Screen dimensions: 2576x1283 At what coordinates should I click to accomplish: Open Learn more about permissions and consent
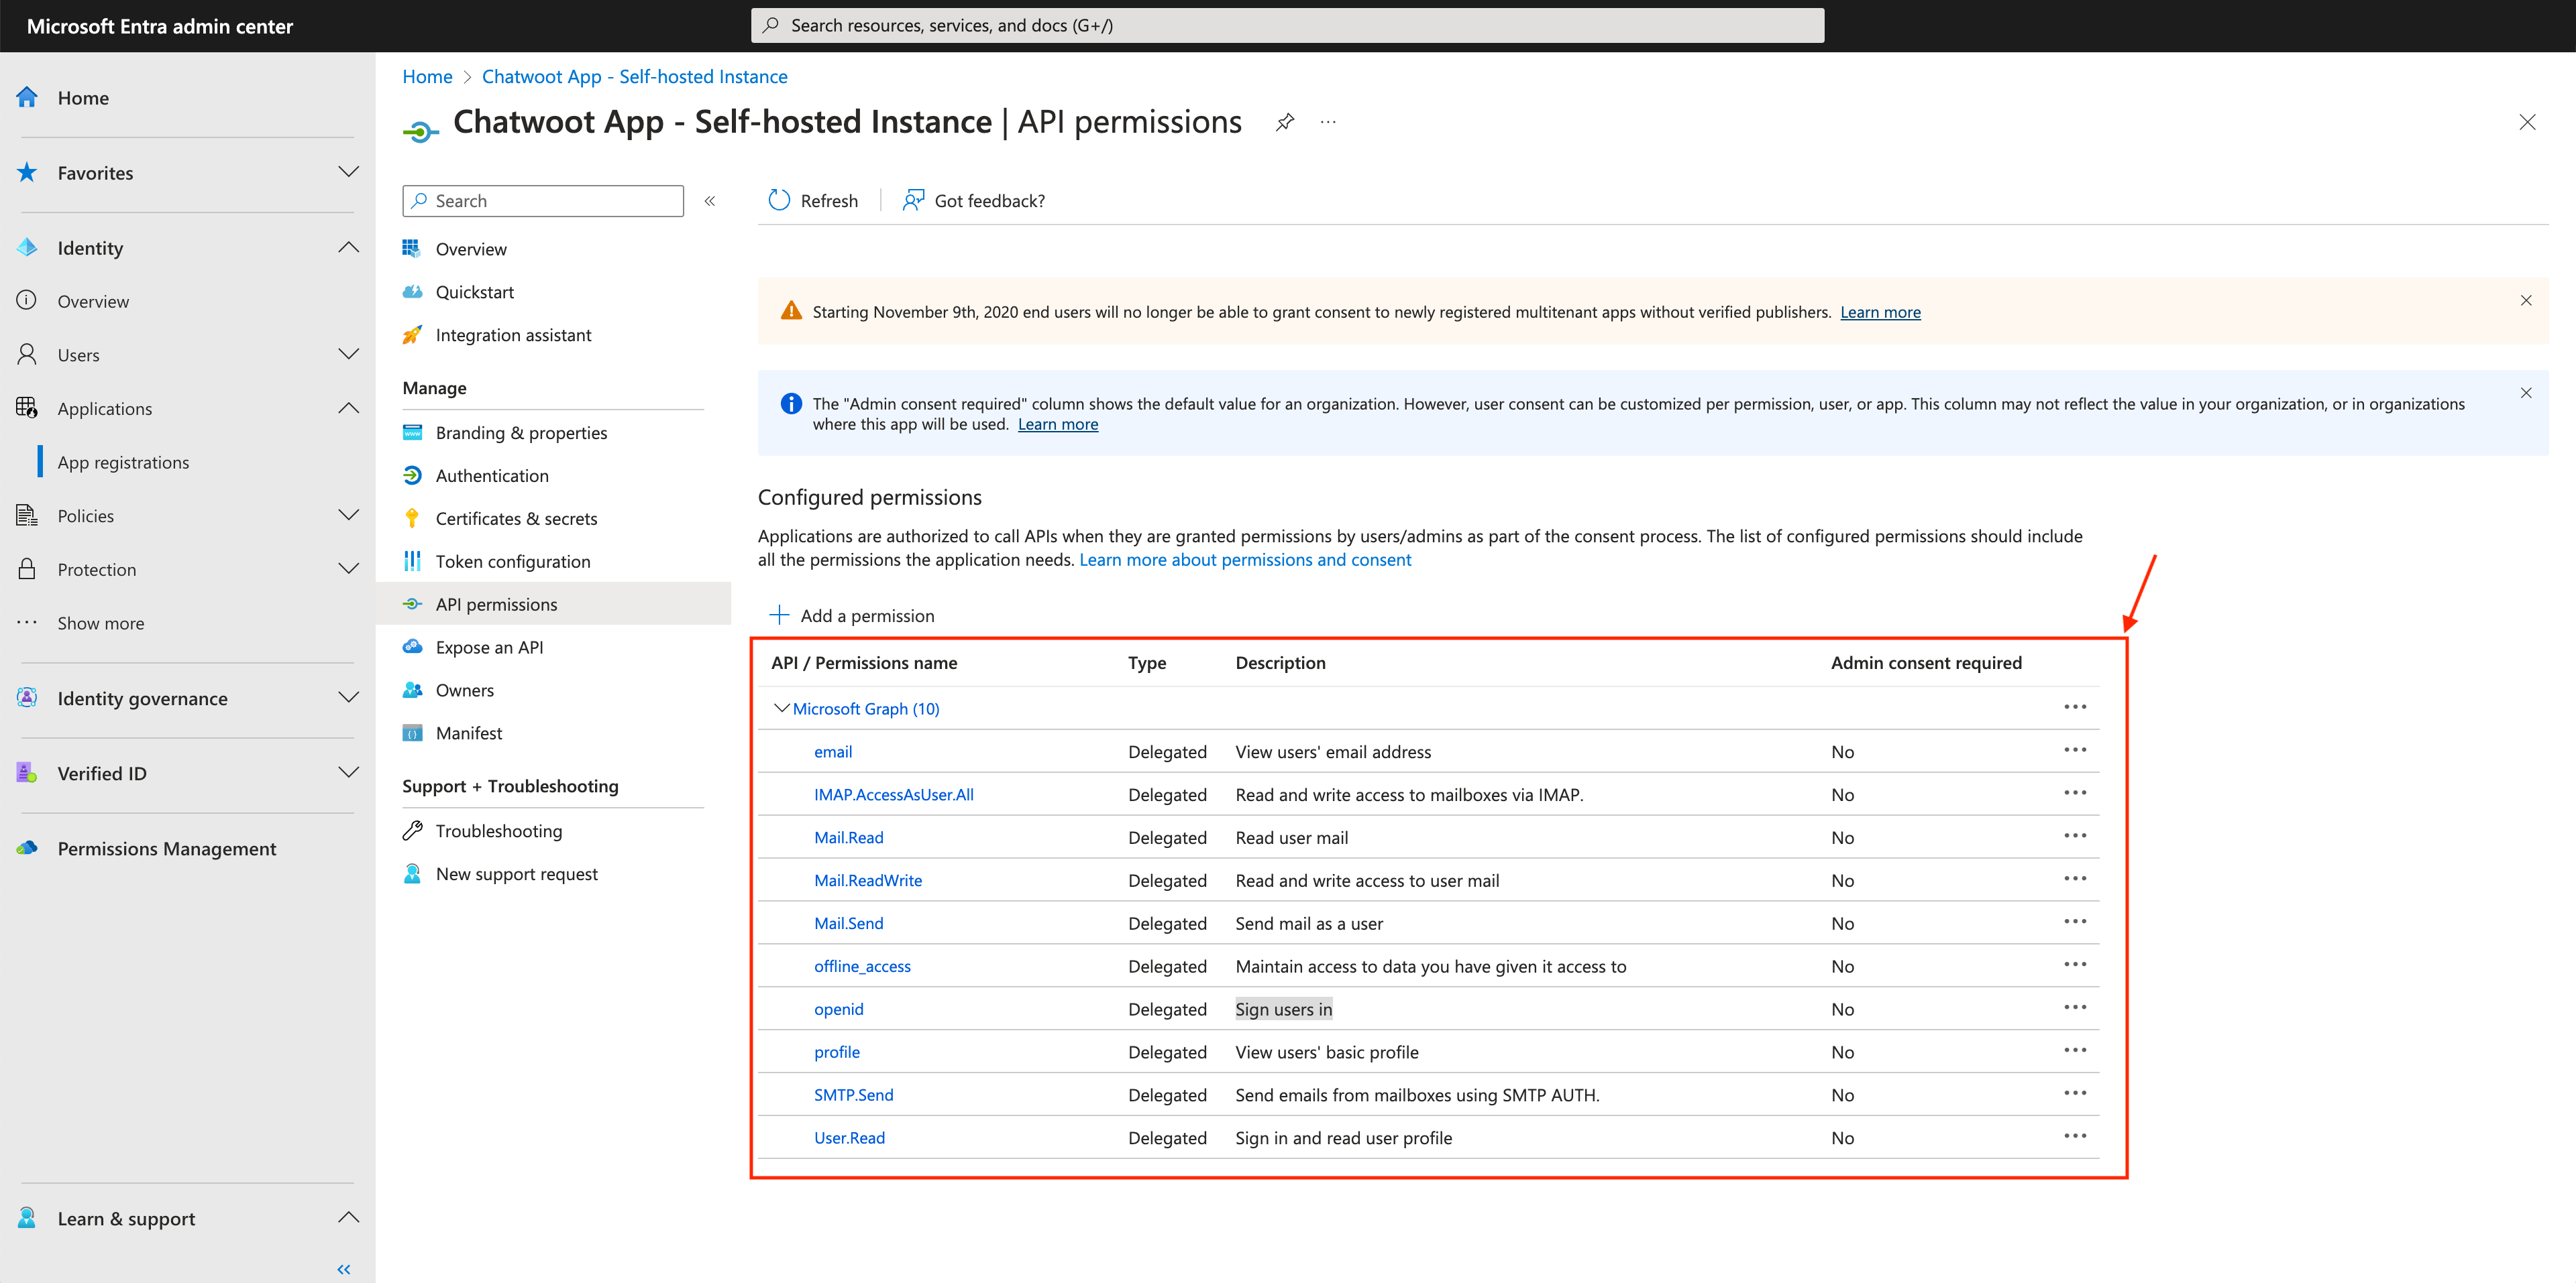[1245, 560]
